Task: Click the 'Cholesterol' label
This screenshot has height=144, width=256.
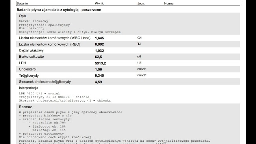Action: (x=28, y=69)
